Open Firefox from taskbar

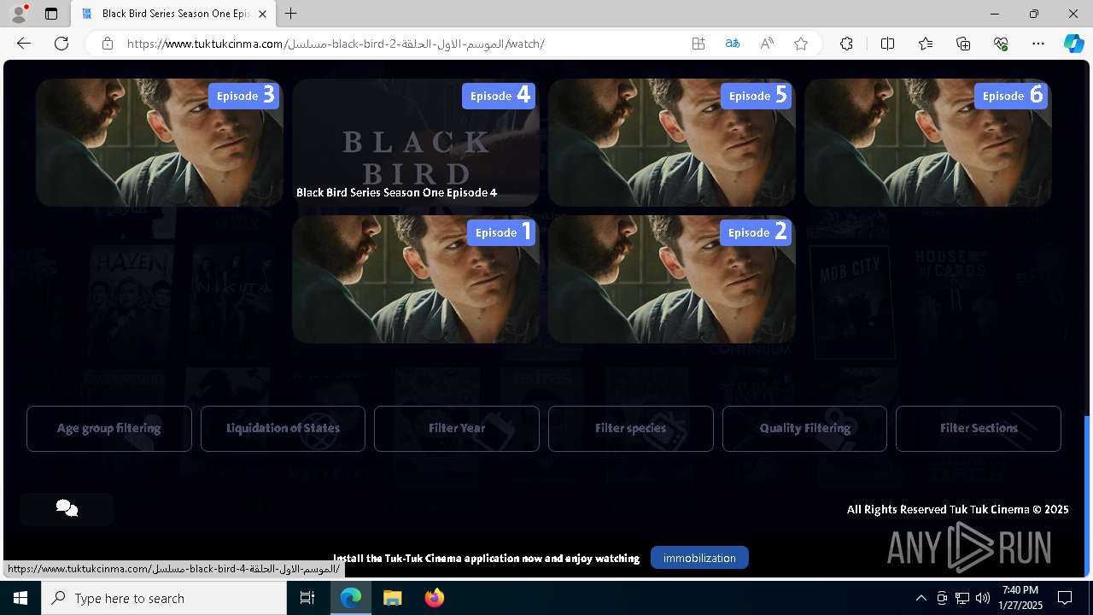point(434,598)
